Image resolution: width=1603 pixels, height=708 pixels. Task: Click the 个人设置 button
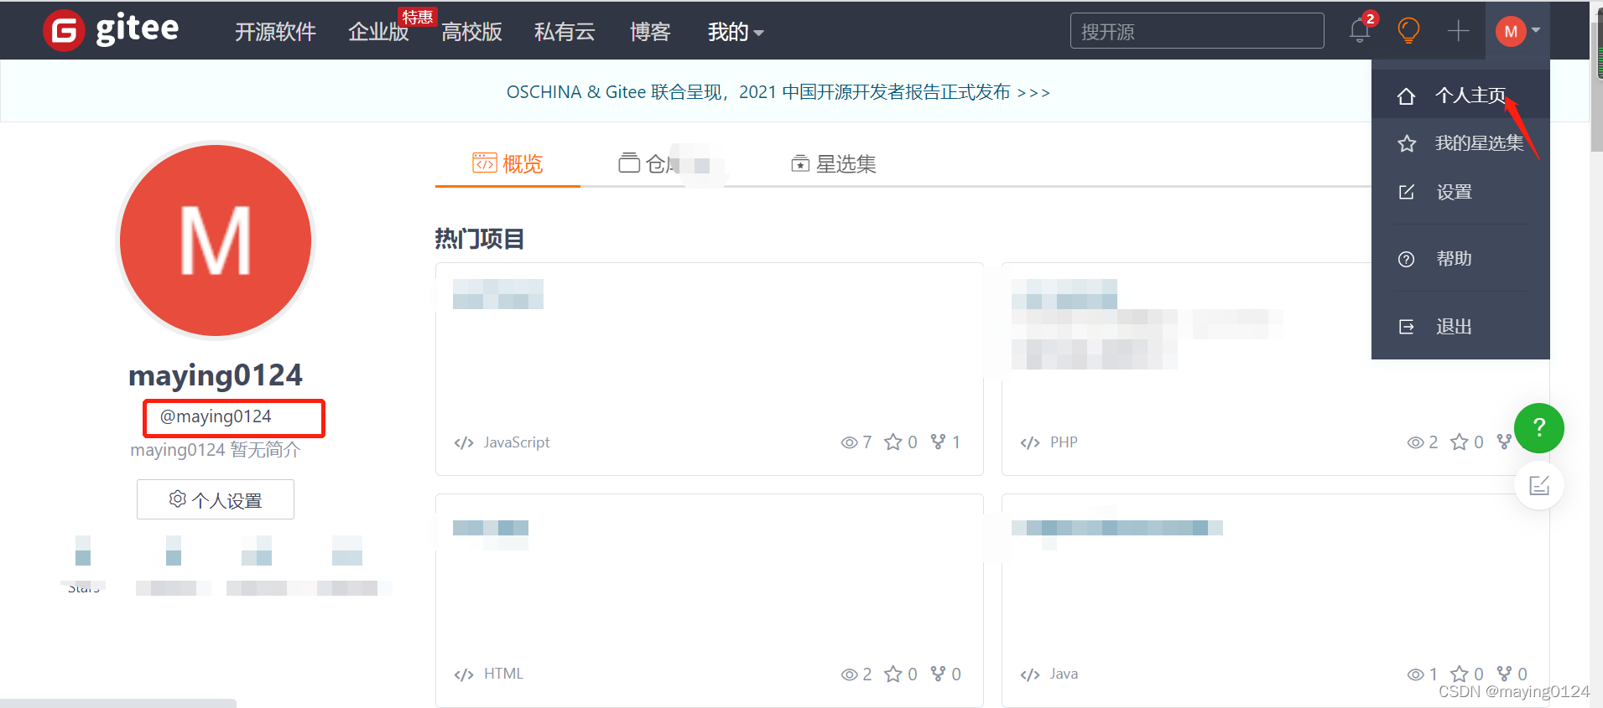click(216, 499)
